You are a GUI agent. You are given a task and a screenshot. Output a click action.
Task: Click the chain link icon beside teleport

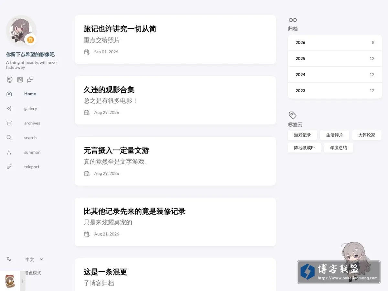[x=9, y=167]
